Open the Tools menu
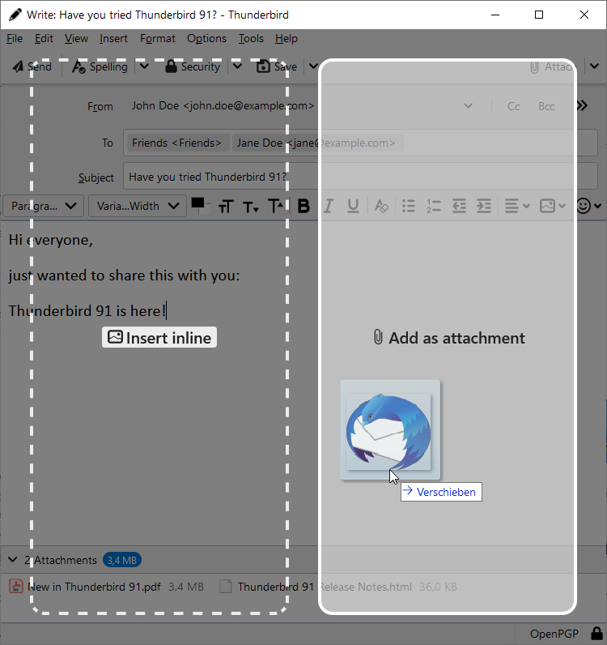The width and height of the screenshot is (607, 645). pyautogui.click(x=251, y=39)
